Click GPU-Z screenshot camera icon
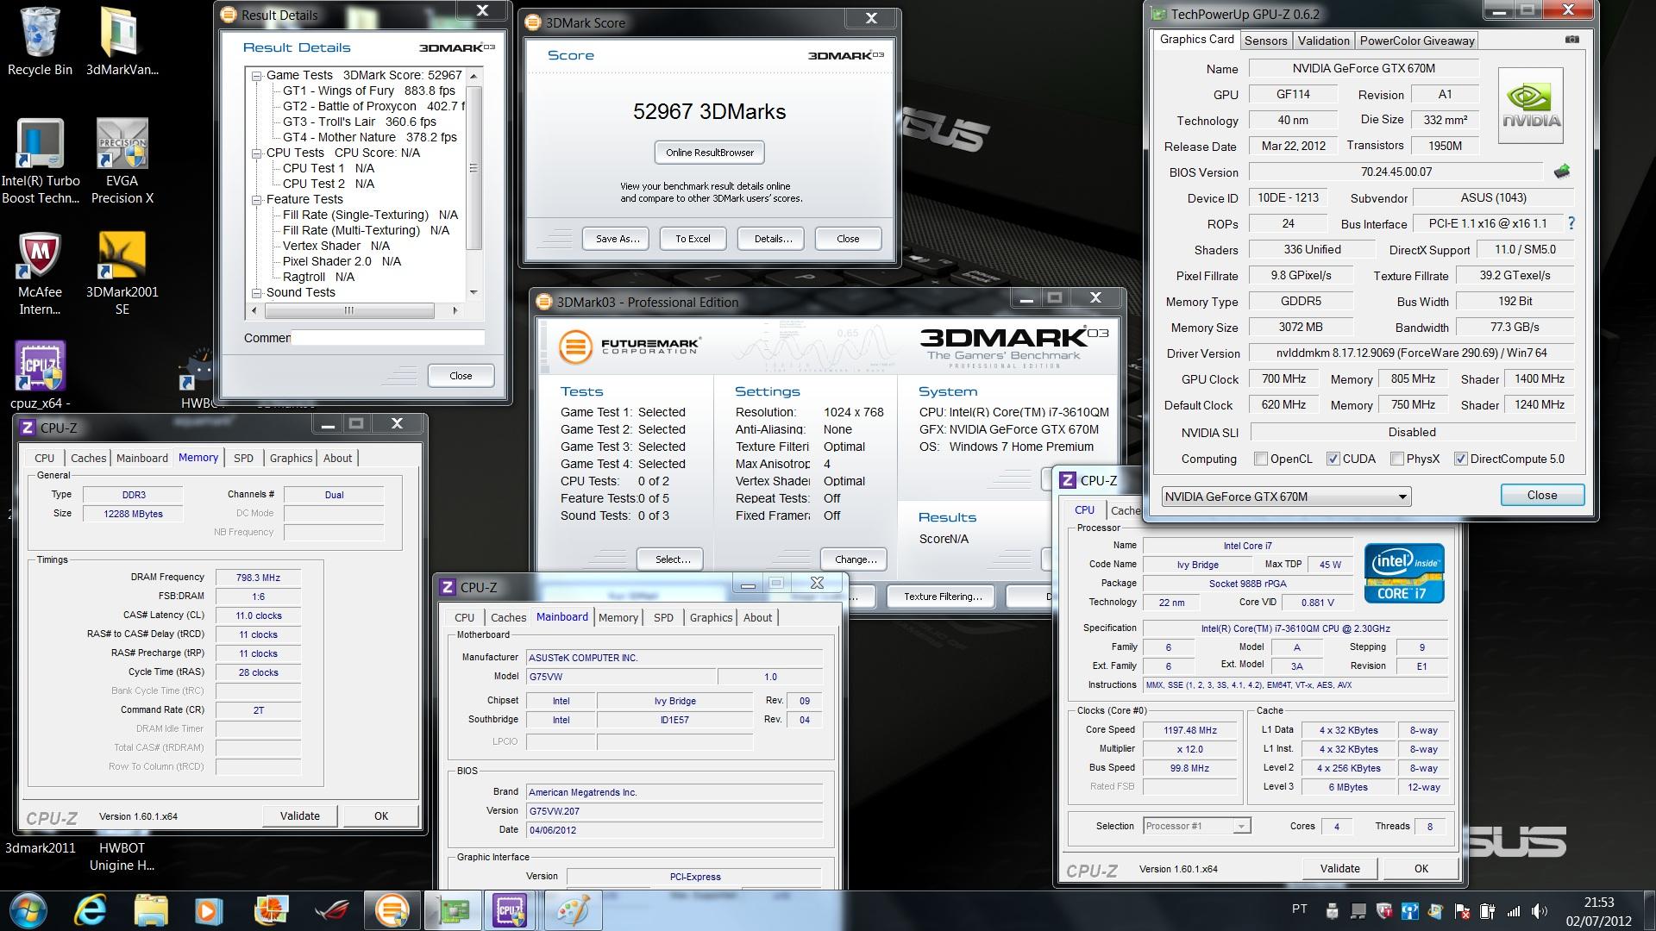This screenshot has height=931, width=1656. click(x=1572, y=40)
